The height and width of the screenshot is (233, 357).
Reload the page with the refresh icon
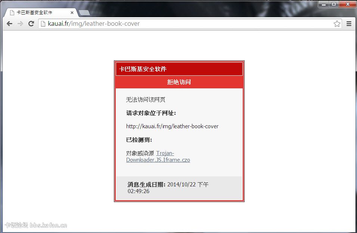[31, 23]
